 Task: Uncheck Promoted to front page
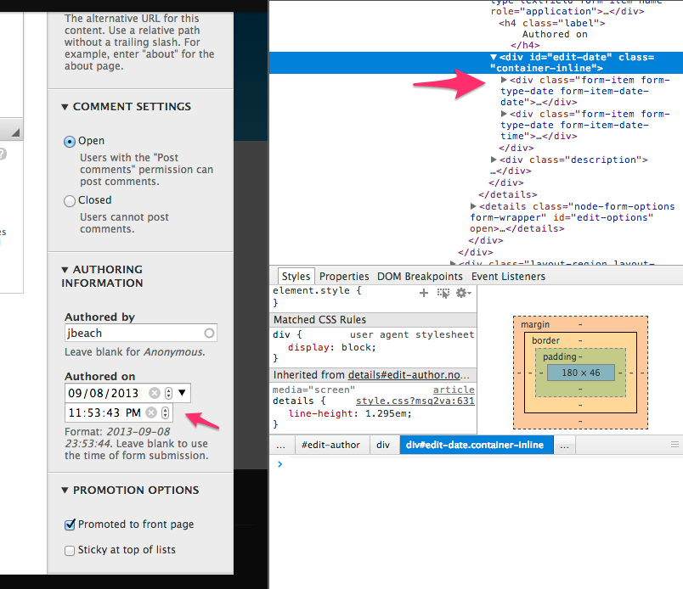coord(70,525)
